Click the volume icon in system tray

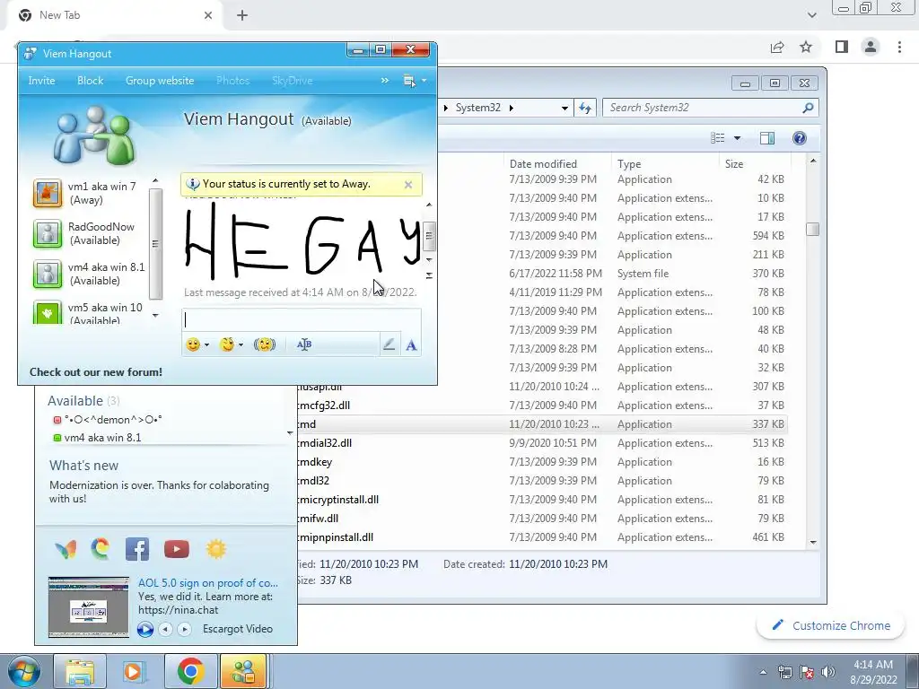[828, 672]
